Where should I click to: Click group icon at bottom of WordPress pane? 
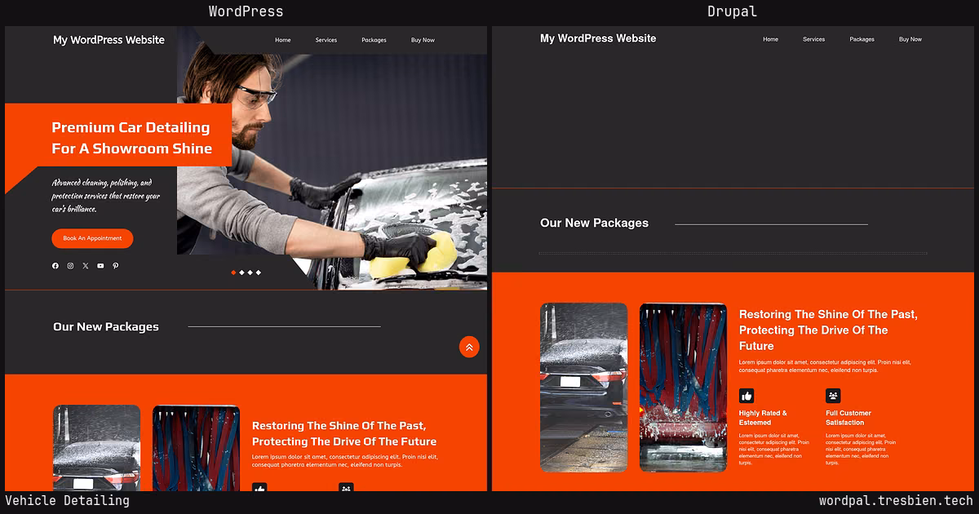(346, 487)
